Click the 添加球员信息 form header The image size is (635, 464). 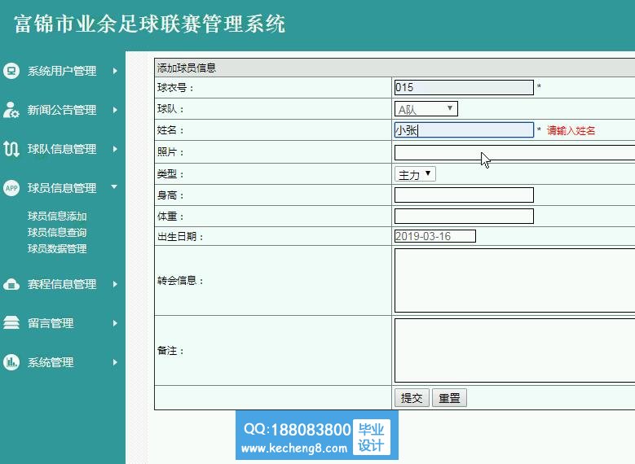[x=187, y=68]
